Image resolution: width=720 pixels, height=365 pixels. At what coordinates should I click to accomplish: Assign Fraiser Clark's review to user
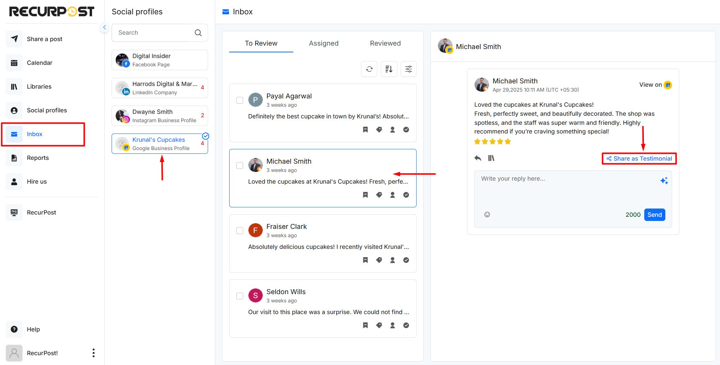[x=392, y=260]
